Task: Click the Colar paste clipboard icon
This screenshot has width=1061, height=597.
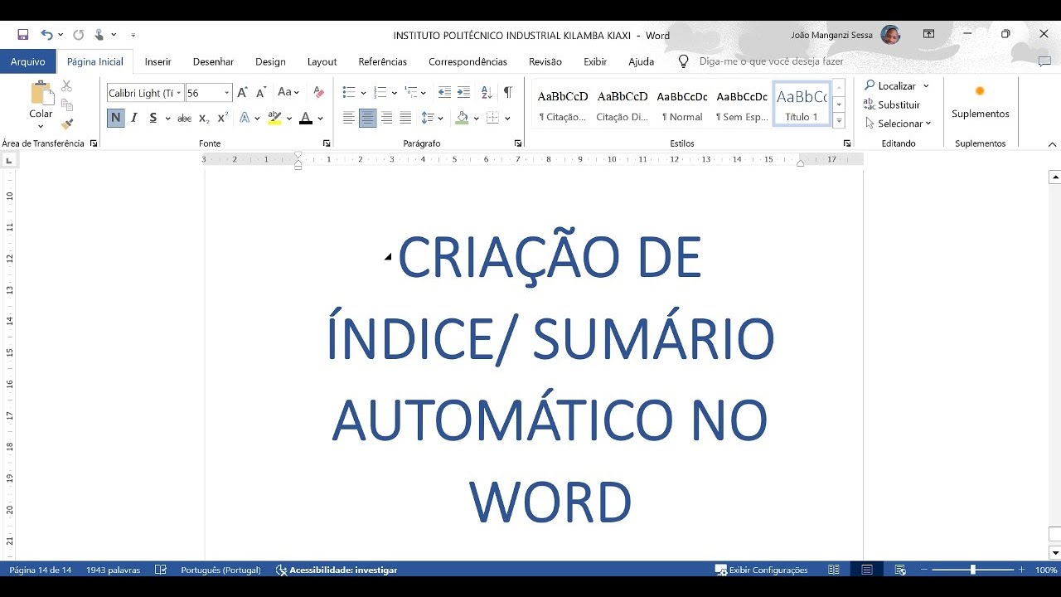Action: click(x=41, y=93)
